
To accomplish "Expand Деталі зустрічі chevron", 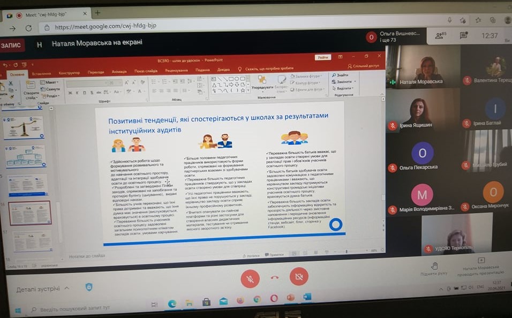I will point(67,288).
